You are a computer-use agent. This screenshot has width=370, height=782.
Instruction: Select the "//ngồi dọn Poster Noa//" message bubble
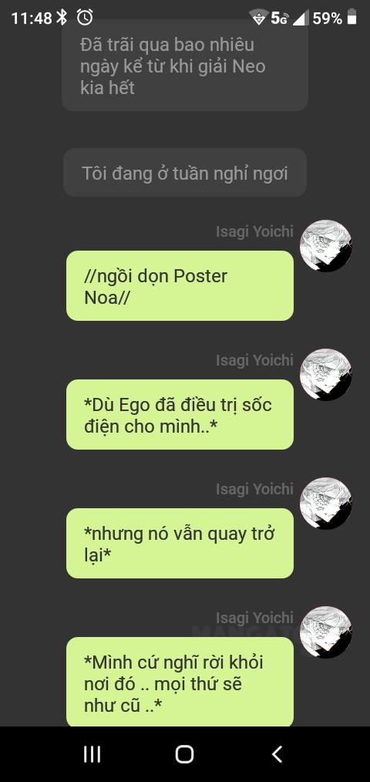coord(180,286)
